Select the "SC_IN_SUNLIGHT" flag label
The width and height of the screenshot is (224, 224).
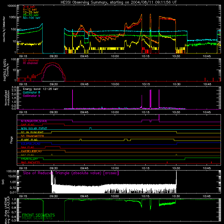(32, 132)
